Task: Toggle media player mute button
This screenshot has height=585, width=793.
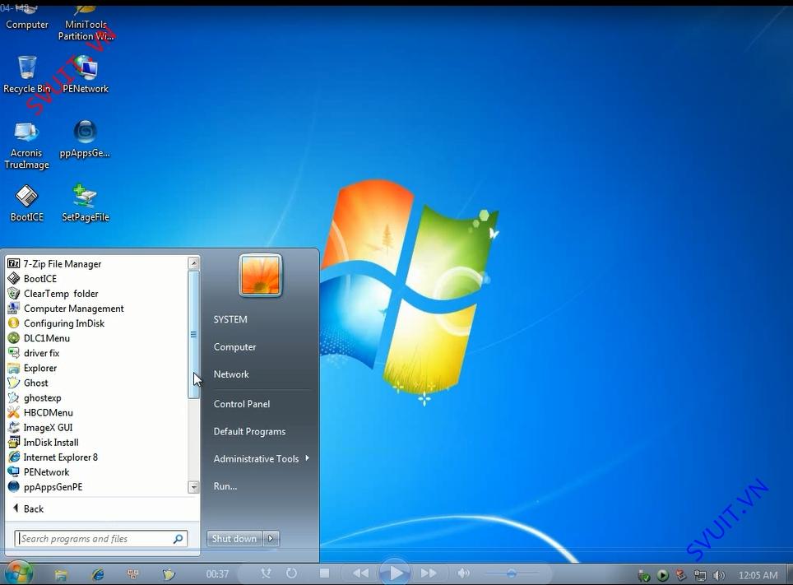Action: 463,573
